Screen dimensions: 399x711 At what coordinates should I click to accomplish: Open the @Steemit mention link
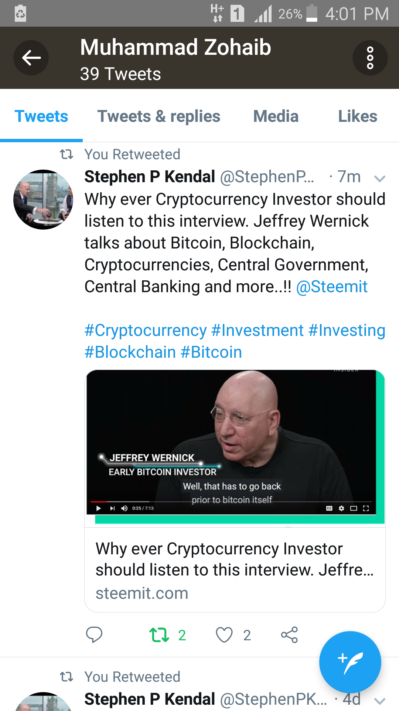click(332, 287)
